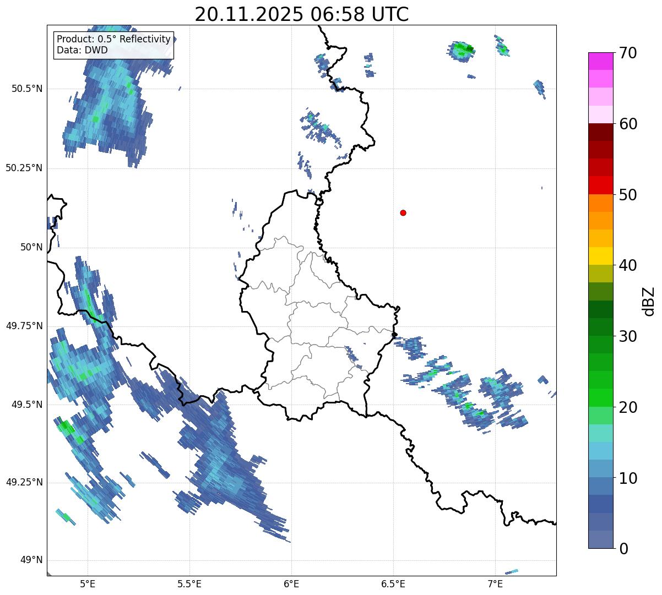Click the title "20.11.2025 06:58 UTC"
This screenshot has width=662, height=595.
tap(302, 14)
